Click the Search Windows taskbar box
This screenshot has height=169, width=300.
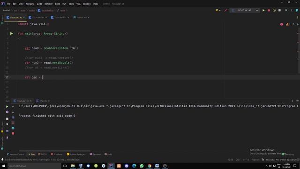coord(34,166)
